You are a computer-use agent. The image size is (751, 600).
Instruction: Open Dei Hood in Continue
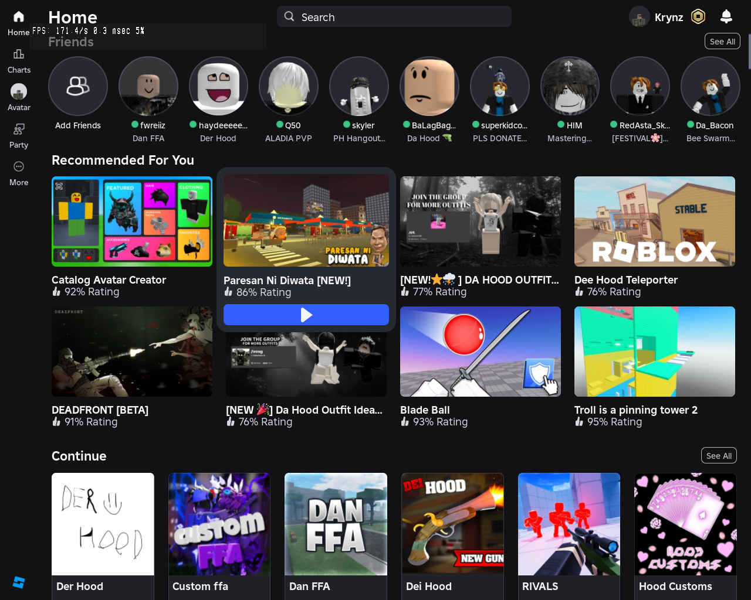[452, 536]
